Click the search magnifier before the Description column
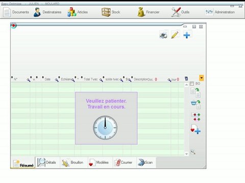This screenshot has width=245, height=183. pyautogui.click(x=130, y=80)
